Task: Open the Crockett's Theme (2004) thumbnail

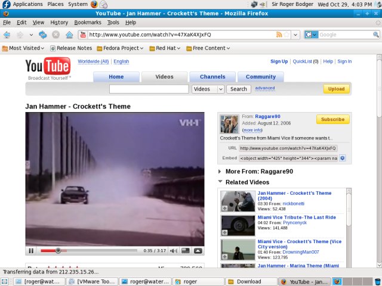Action: [x=238, y=201]
